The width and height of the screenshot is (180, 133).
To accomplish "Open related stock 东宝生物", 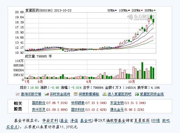I will (x=117, y=103).
